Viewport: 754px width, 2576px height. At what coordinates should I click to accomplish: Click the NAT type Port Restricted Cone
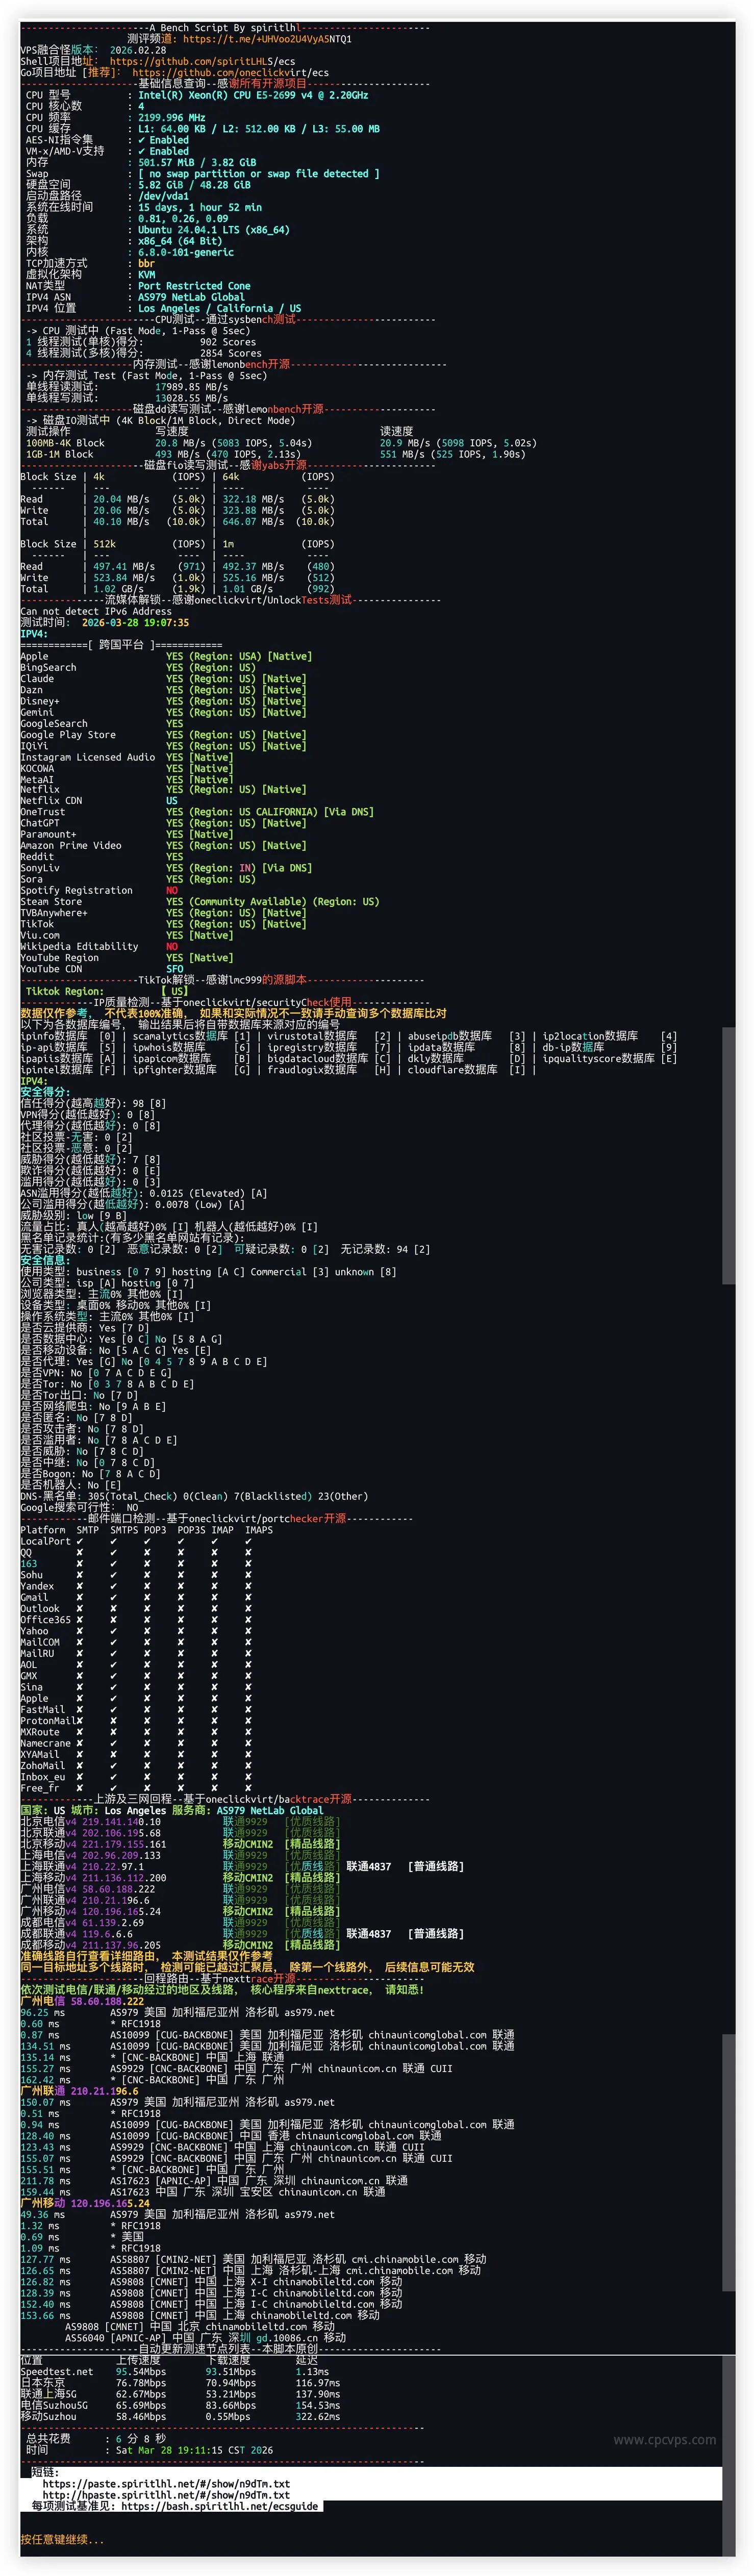(x=194, y=285)
